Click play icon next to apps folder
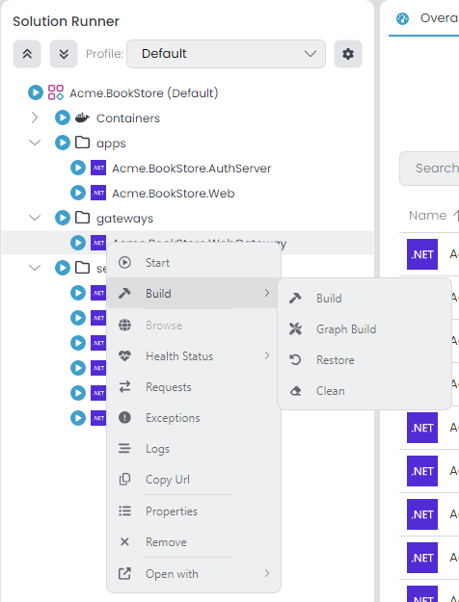 point(63,143)
